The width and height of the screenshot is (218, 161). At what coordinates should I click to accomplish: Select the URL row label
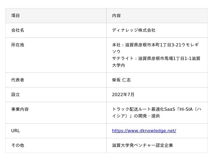[16, 131]
